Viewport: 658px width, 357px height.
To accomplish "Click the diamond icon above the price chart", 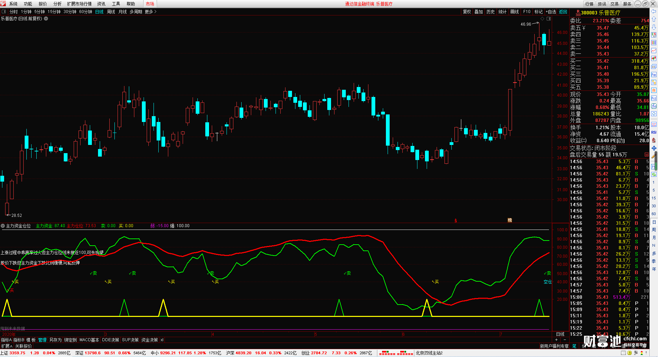I will click(542, 19).
